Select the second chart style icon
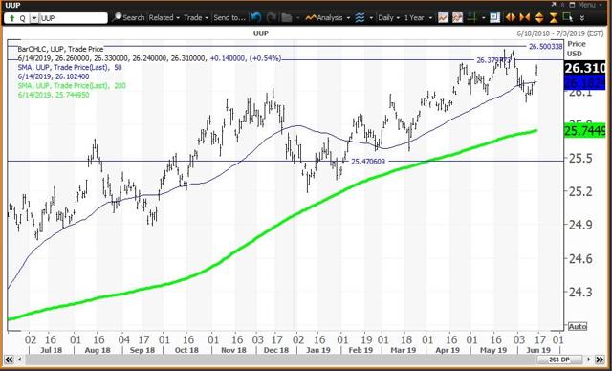The height and width of the screenshot is (371, 612). coord(457,18)
